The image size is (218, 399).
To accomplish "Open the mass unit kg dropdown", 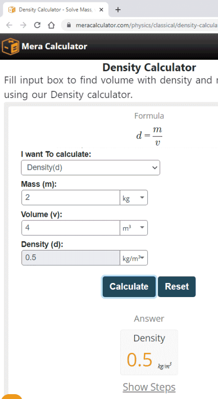I will tap(134, 198).
